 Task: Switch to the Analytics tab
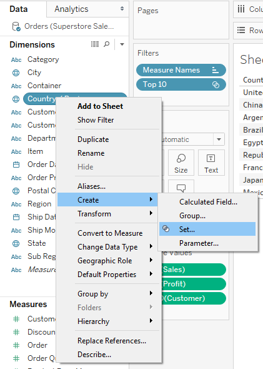[x=71, y=9]
